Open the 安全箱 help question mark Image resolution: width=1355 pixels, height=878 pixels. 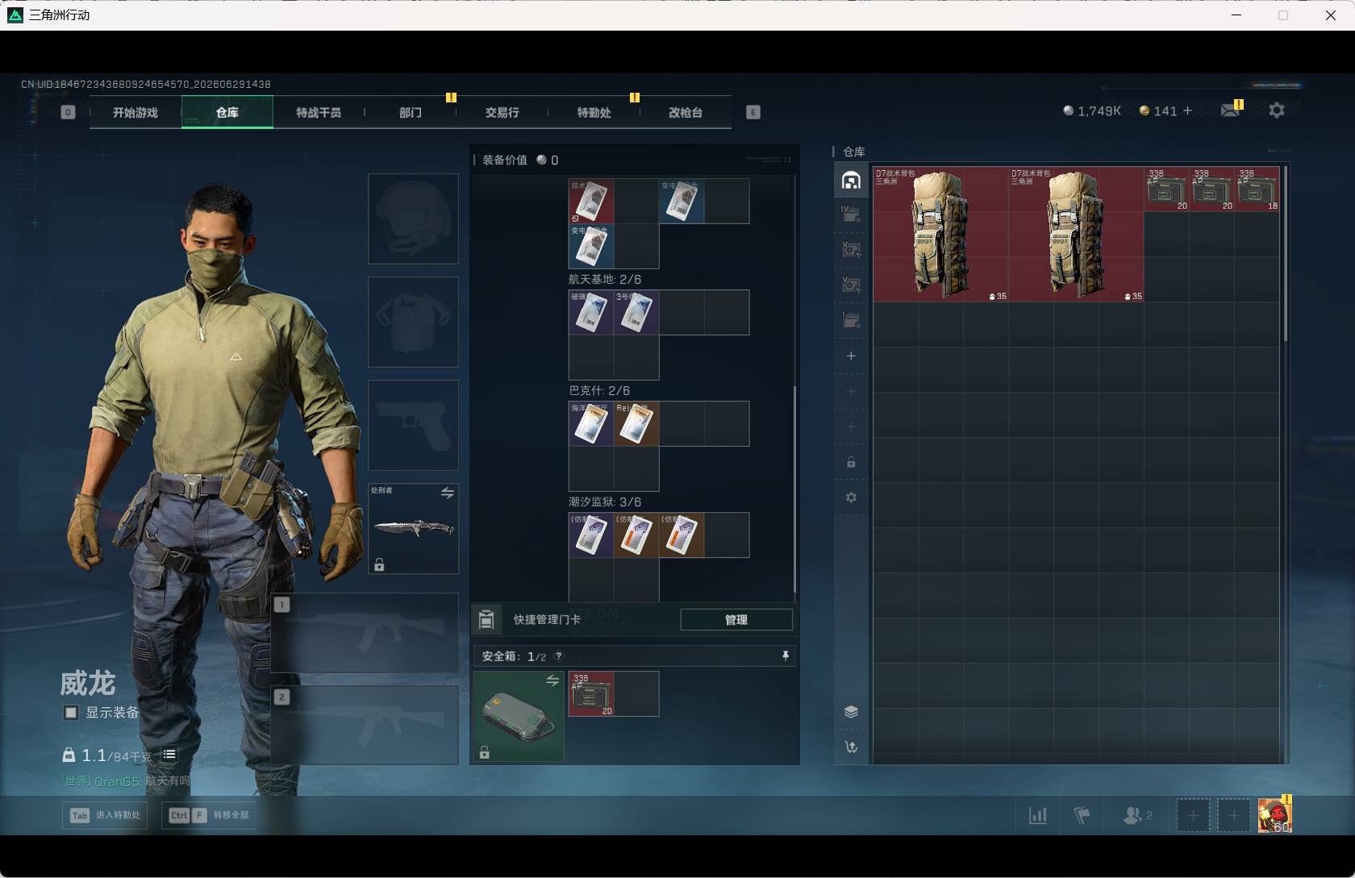(558, 656)
